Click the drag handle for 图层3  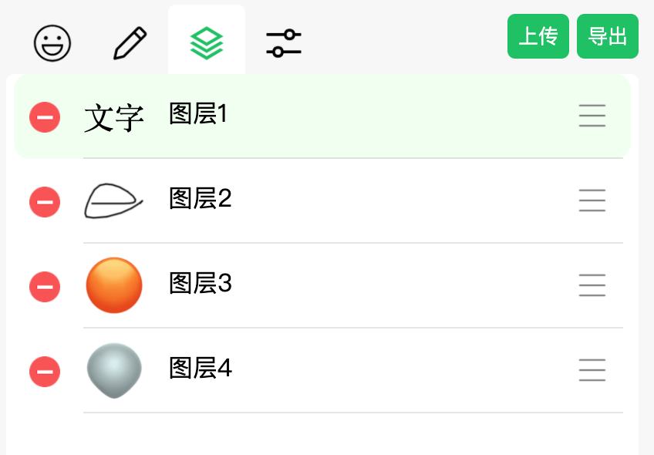pos(592,285)
